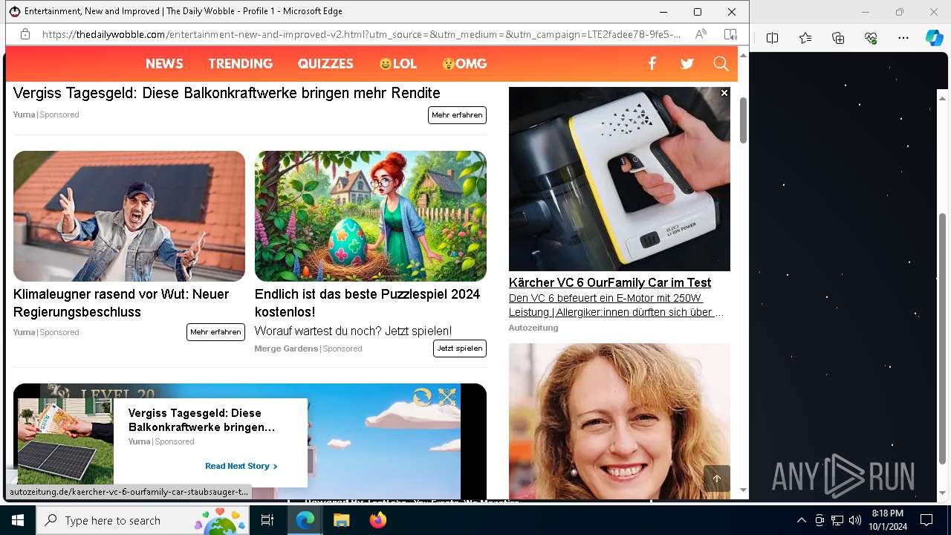
Task: Open the site search magnifier icon
Action: point(721,64)
